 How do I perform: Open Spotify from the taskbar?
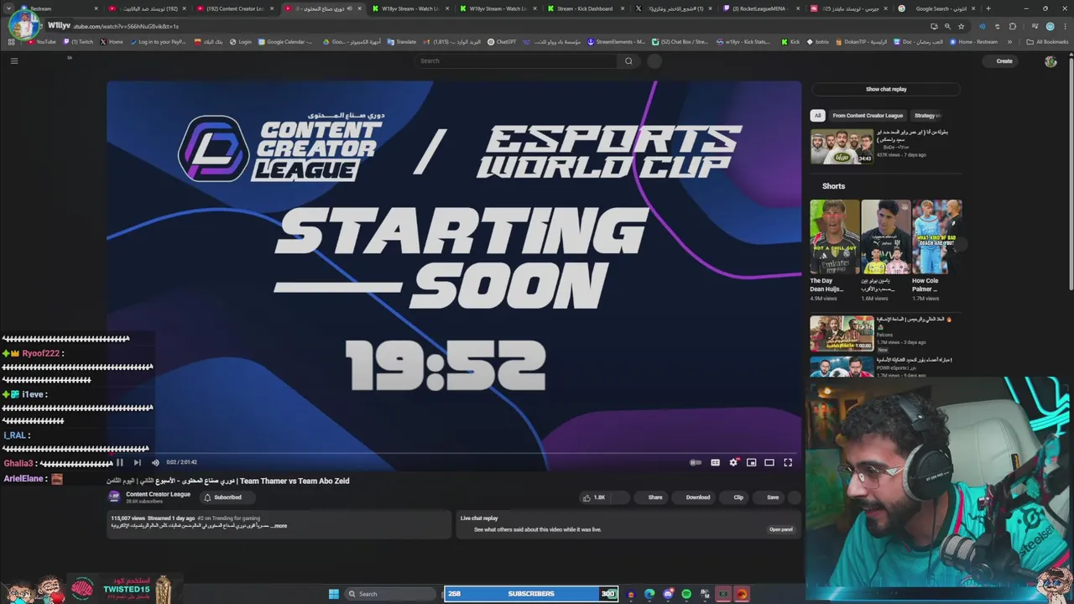point(686,594)
